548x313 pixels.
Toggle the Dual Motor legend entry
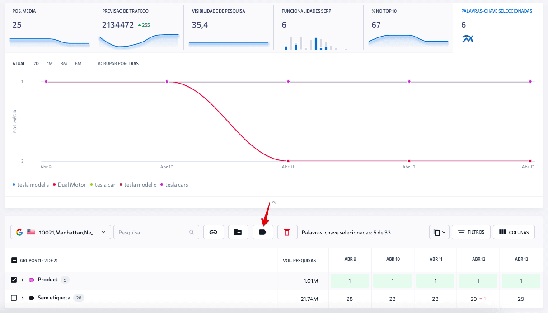[x=70, y=185]
